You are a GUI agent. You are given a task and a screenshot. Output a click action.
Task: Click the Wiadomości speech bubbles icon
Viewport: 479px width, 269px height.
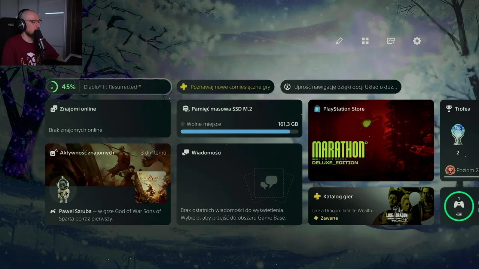coord(186,153)
